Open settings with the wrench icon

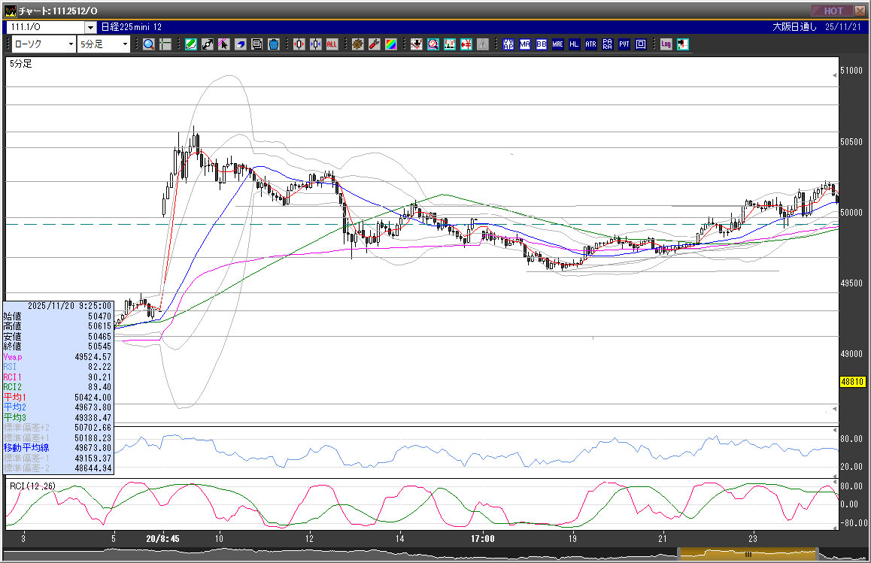[x=374, y=44]
